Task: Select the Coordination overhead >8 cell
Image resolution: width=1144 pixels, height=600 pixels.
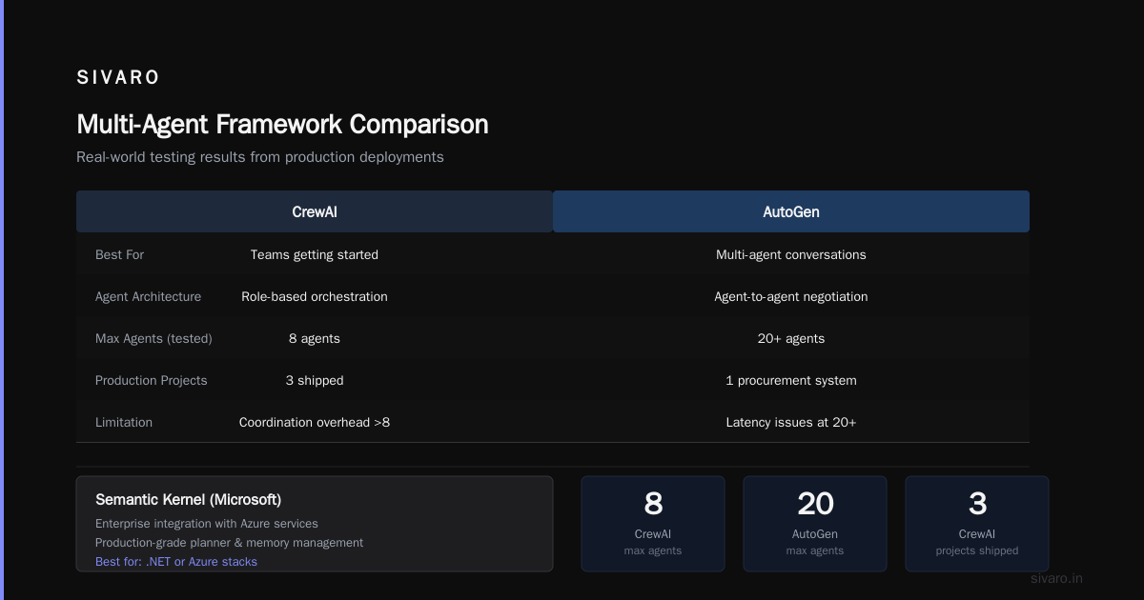Action: (x=315, y=423)
